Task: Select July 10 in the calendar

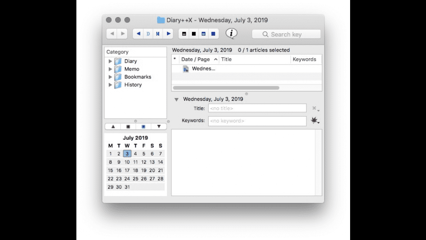Action: [x=127, y=162]
